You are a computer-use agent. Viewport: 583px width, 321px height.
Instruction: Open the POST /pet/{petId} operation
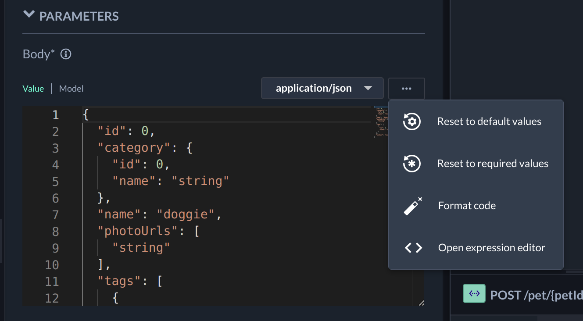536,295
